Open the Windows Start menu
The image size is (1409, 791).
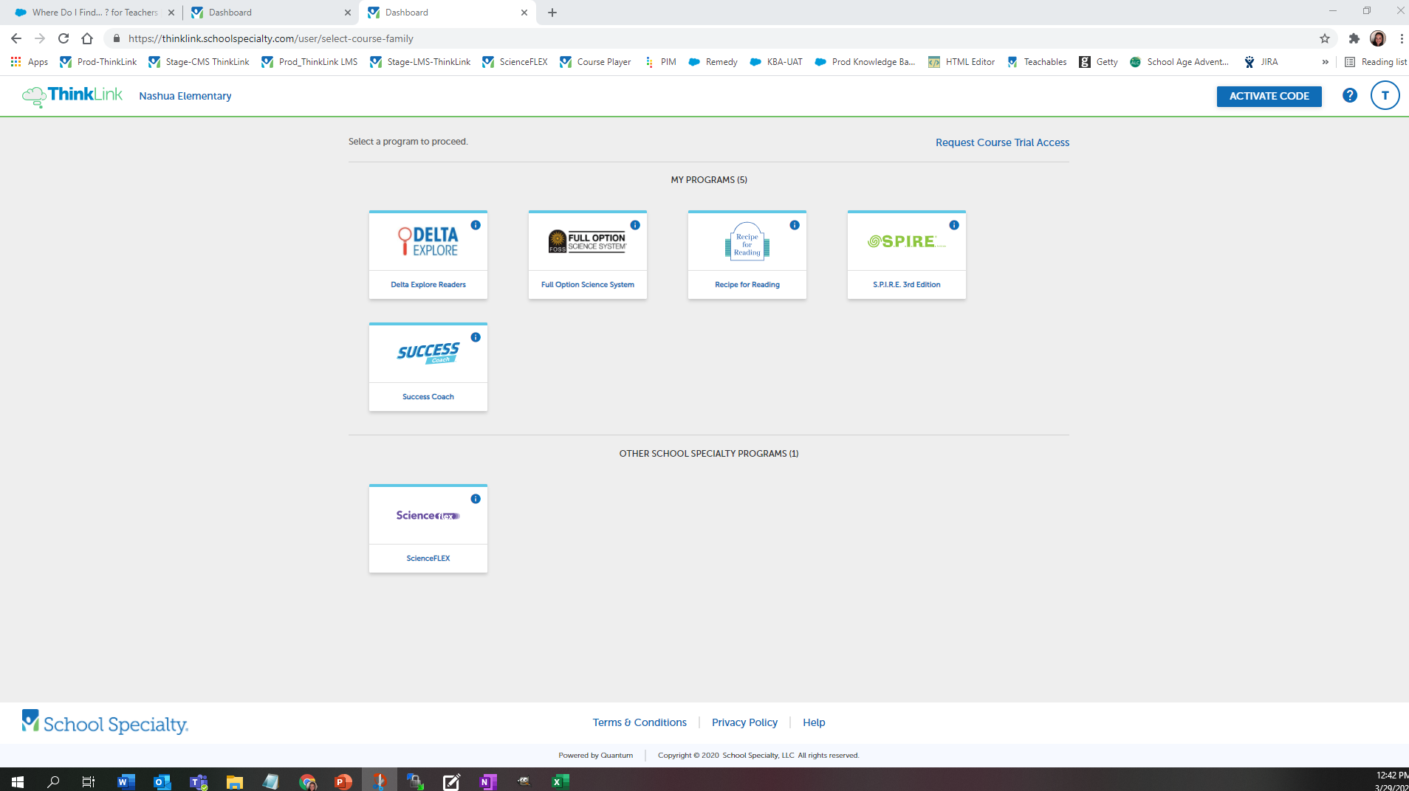click(x=18, y=781)
